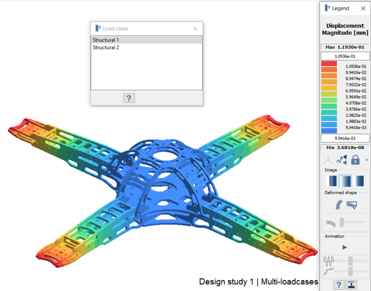Play the deformation animation

345,247
